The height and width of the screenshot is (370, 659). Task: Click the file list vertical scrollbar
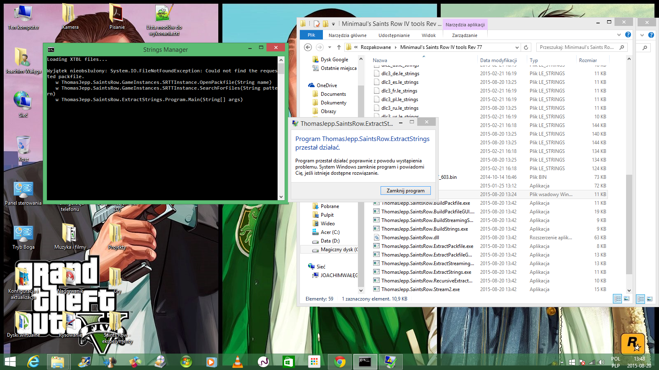(629, 224)
